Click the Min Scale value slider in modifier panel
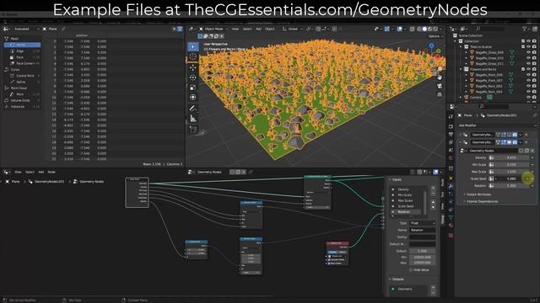This screenshot has height=303, width=540. coord(511,165)
